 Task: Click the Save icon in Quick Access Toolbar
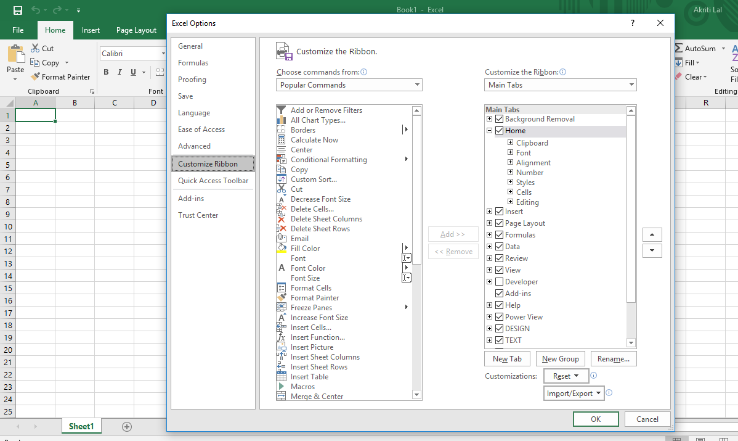[17, 10]
